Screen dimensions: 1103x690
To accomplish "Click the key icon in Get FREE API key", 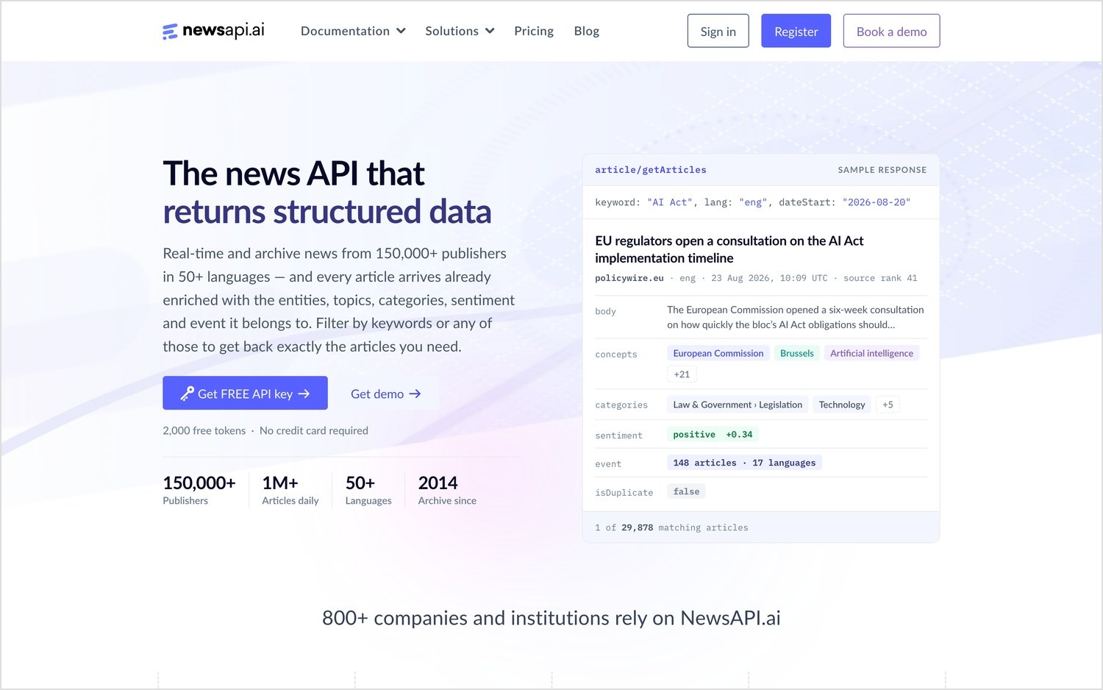I will pos(188,394).
